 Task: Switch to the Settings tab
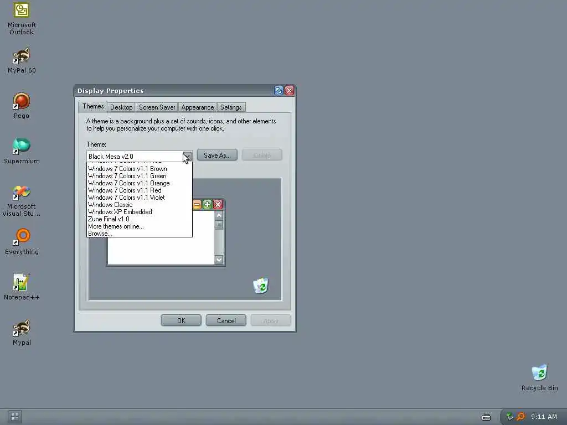(x=231, y=107)
